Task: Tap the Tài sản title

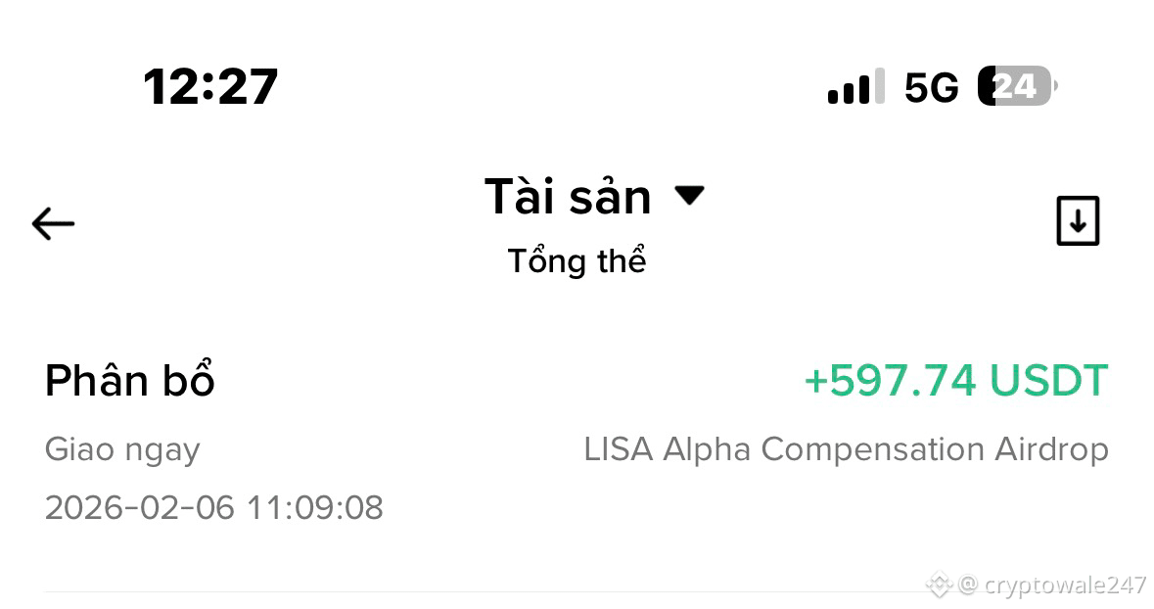Action: [x=568, y=197]
